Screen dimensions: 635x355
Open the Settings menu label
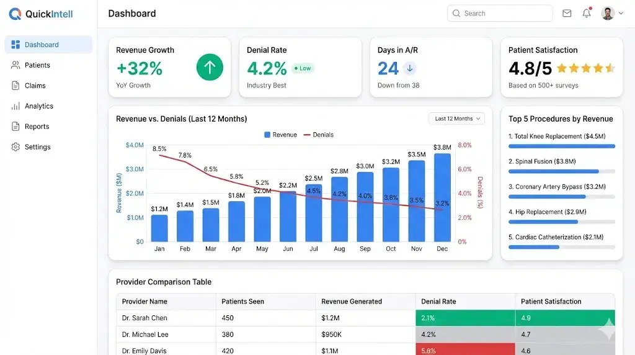(38, 146)
